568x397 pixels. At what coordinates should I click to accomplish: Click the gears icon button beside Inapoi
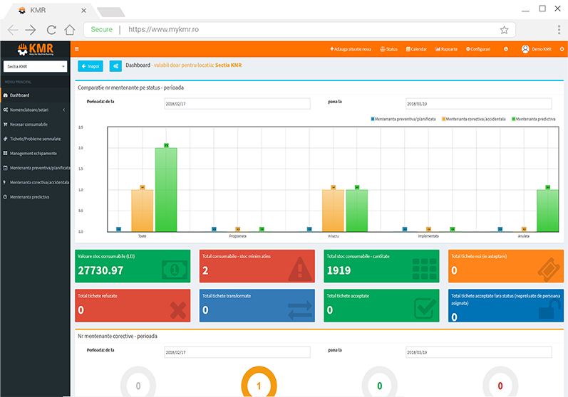coord(115,66)
